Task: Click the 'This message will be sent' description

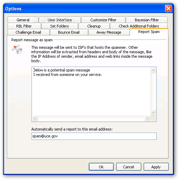Action: (x=92, y=54)
